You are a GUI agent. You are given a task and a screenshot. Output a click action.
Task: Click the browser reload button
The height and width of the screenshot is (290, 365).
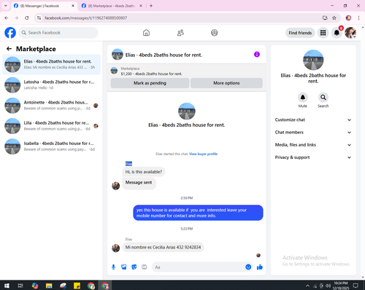click(x=27, y=18)
